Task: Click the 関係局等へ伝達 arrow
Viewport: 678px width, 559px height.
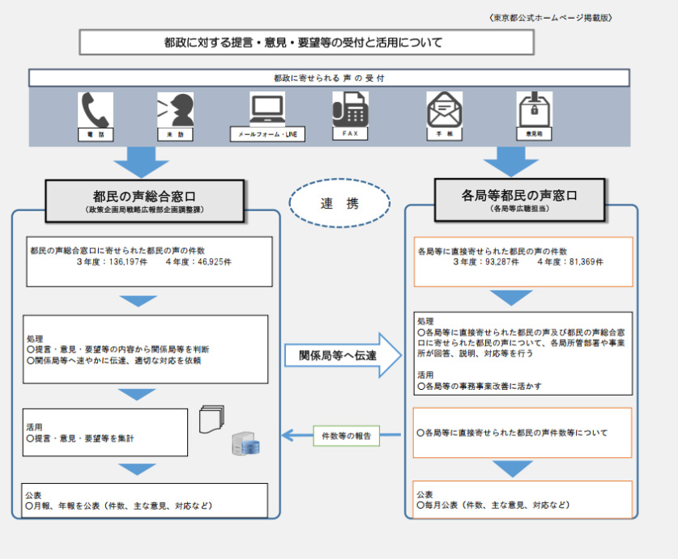Action: tap(342, 354)
